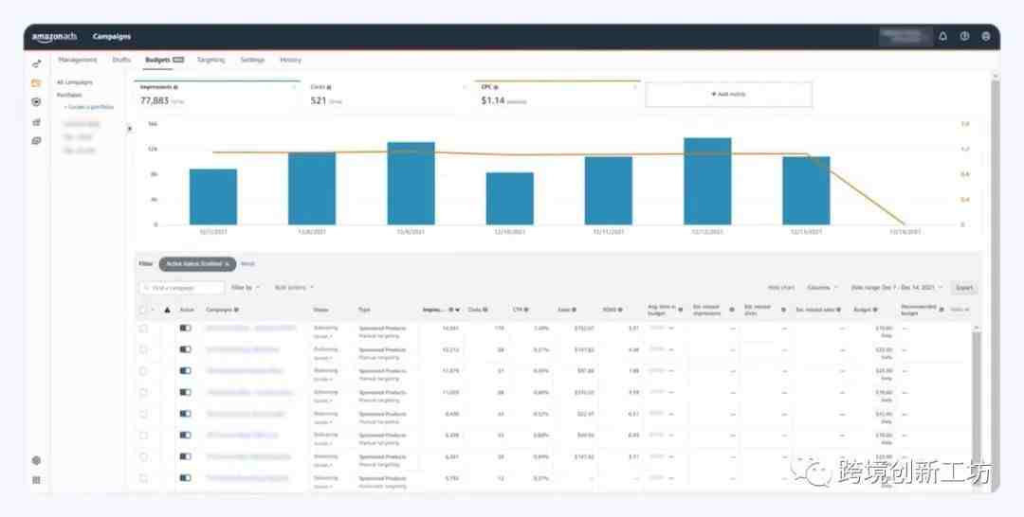1024x517 pixels.
Task: Click the Add metric button
Action: pos(729,95)
